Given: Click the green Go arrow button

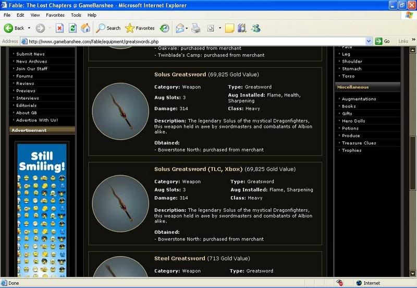Looking at the screenshot, I should (378, 41).
